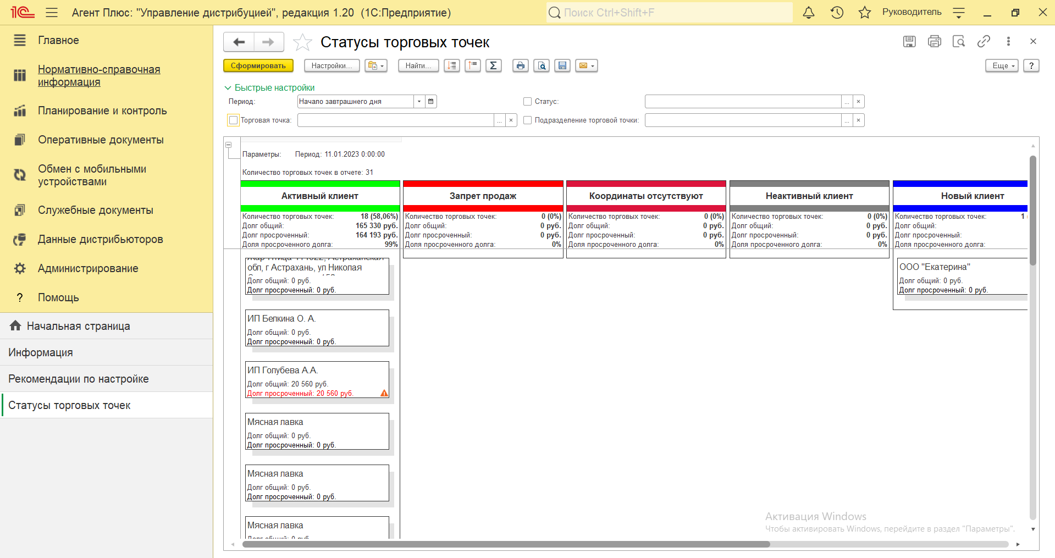Screen dimensions: 1055x558
Task: Open the 1C main menu hamburger icon
Action: 52,13
